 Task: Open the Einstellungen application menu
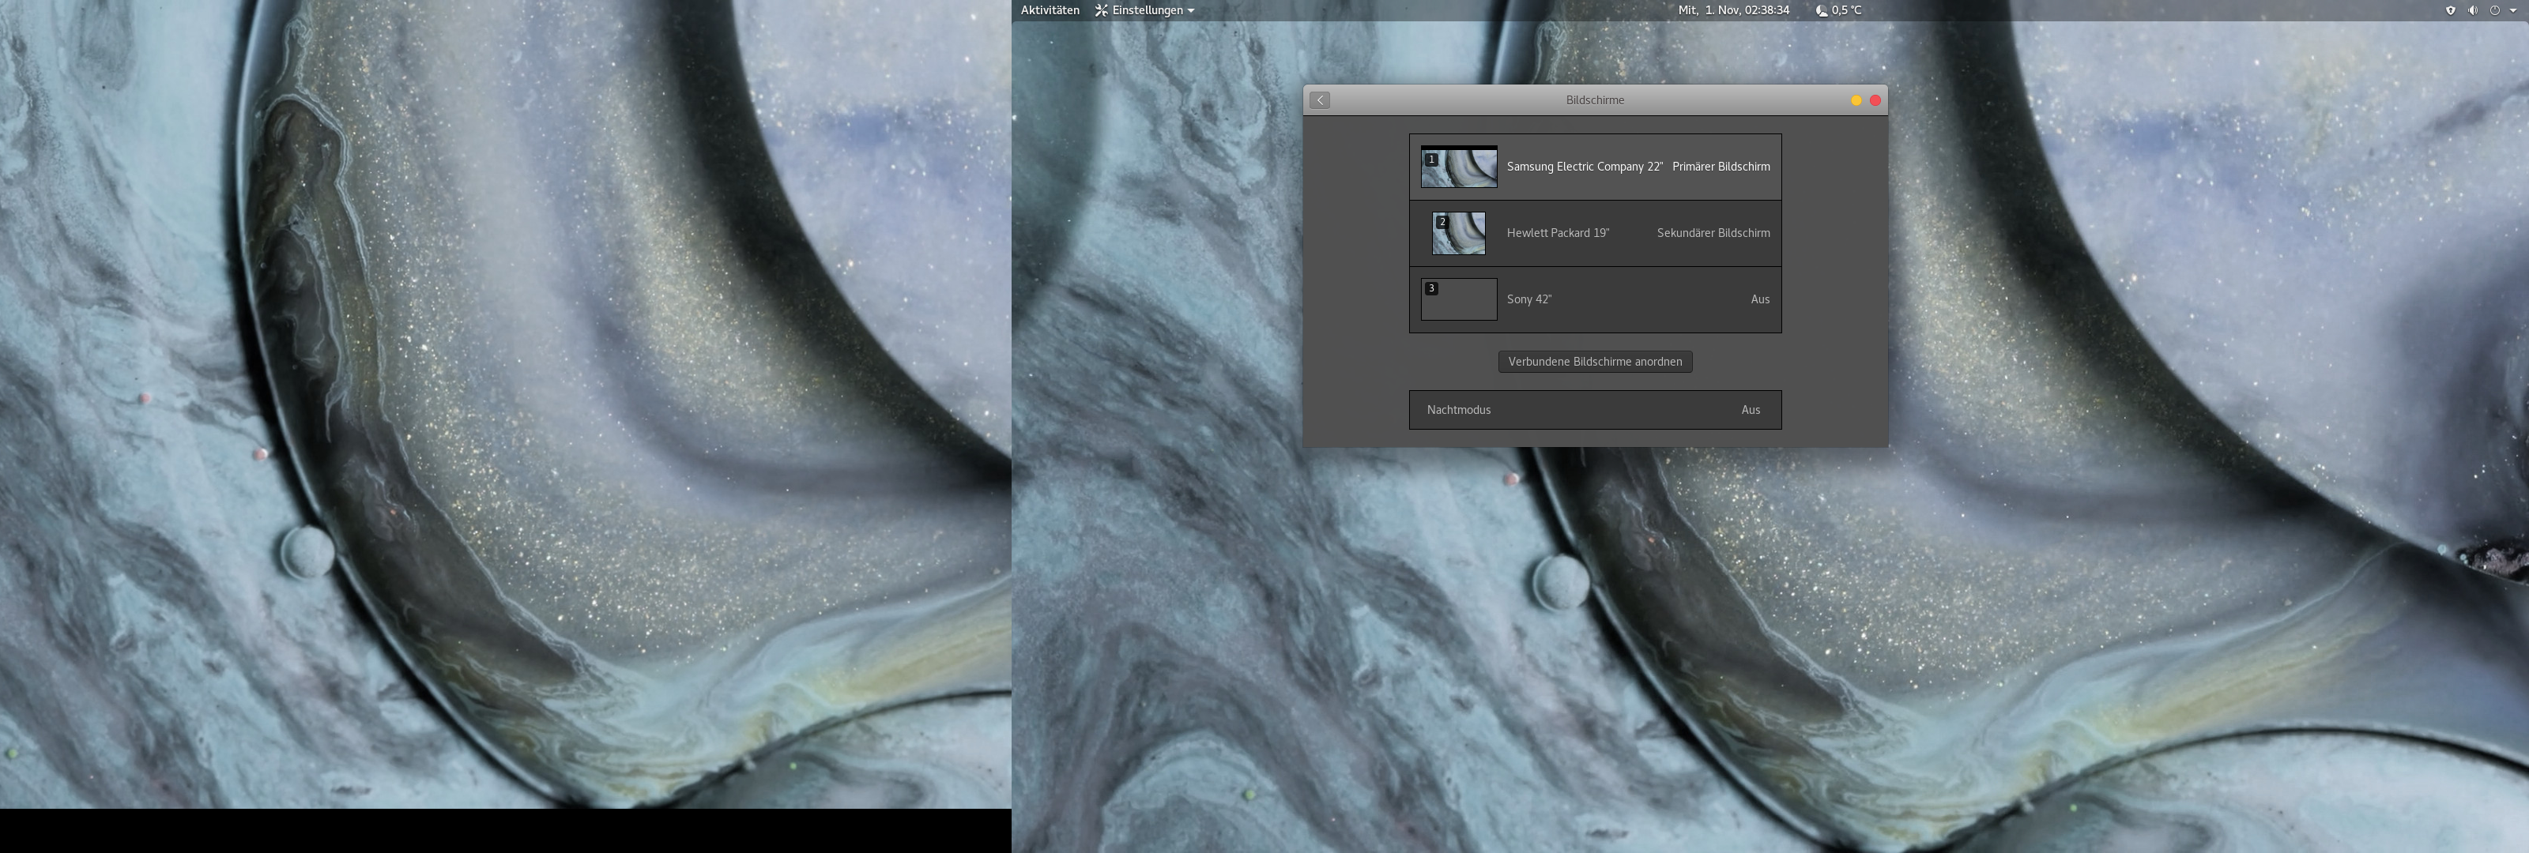[x=1144, y=9]
